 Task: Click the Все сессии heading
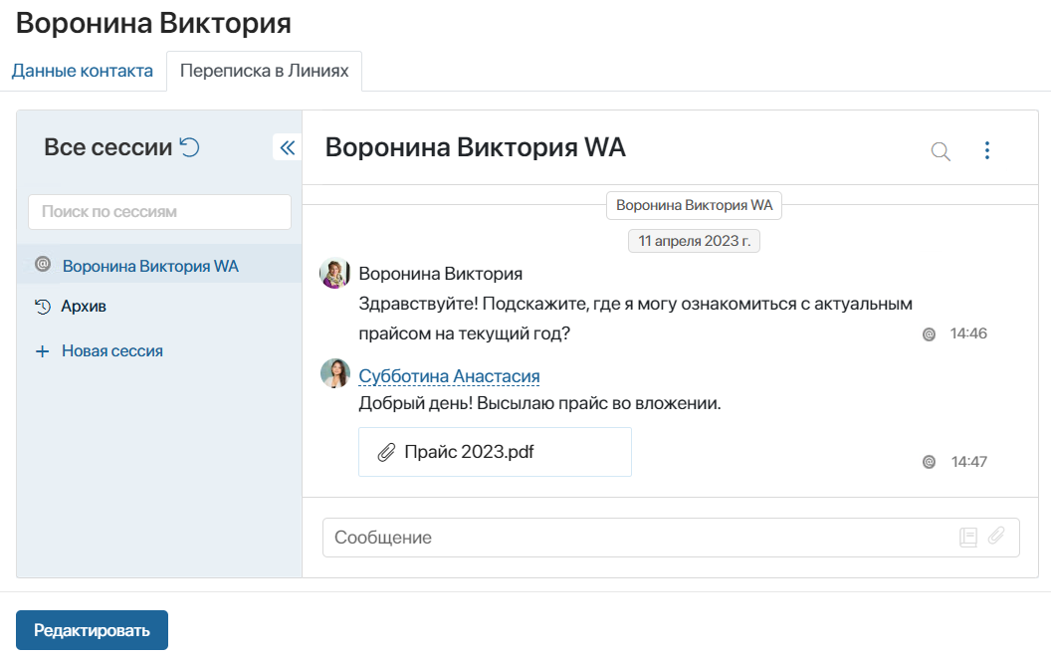pos(107,147)
